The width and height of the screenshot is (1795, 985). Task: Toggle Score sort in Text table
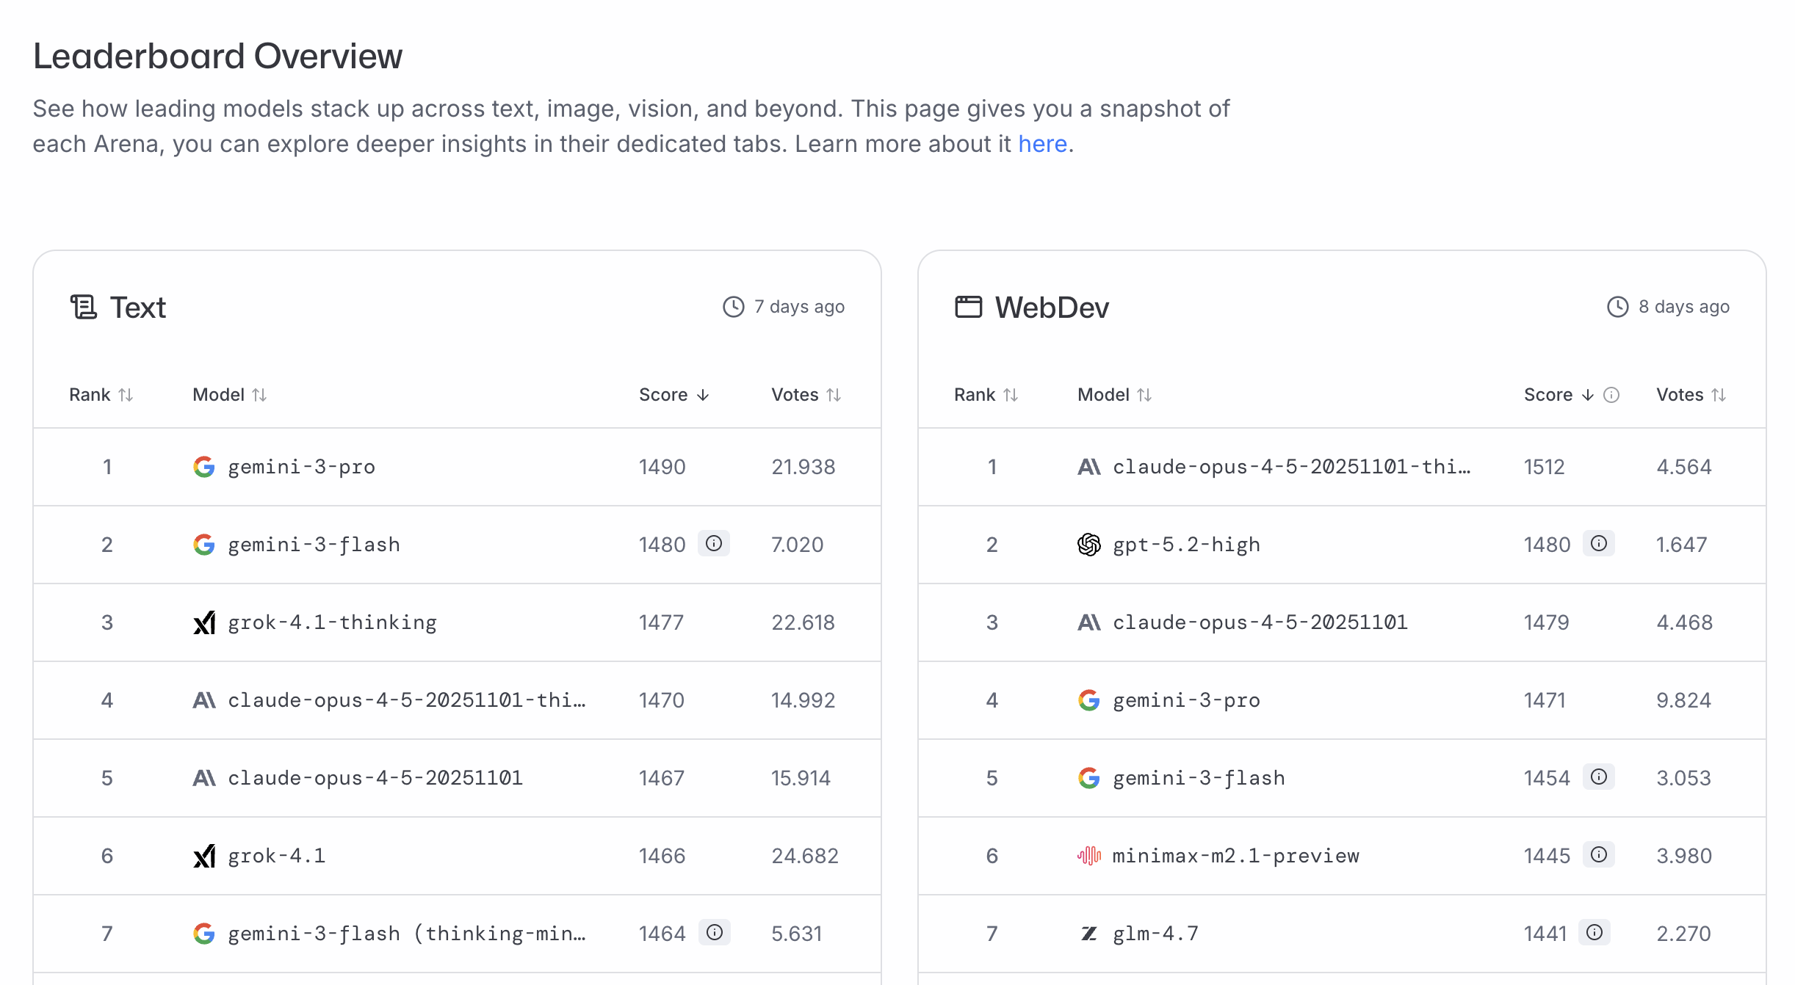click(x=673, y=395)
